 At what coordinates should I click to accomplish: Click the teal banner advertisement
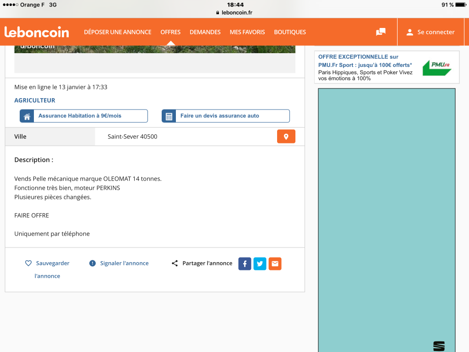[x=387, y=220]
